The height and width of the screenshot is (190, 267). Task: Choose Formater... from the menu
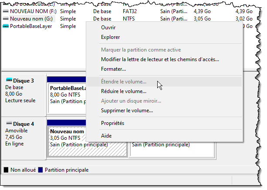113,69
